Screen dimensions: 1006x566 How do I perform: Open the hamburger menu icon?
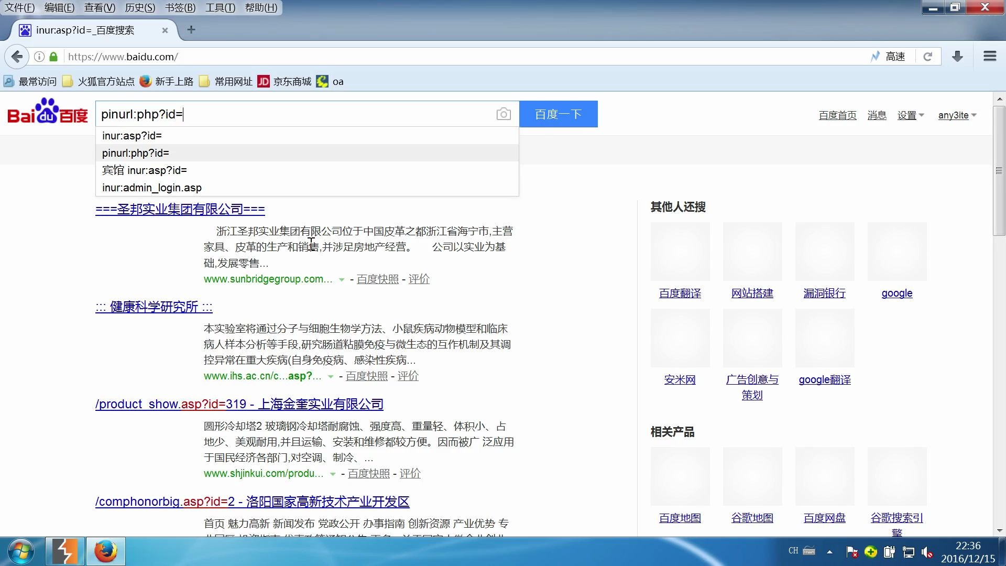tap(990, 57)
